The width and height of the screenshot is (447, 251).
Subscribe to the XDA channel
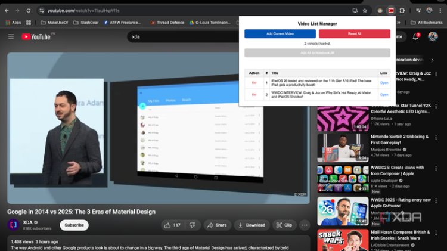point(74,225)
